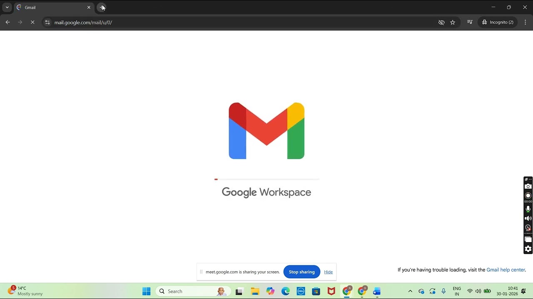This screenshot has width=533, height=299.
Task: Open the weather widget showing 14°C
Action: click(26, 291)
